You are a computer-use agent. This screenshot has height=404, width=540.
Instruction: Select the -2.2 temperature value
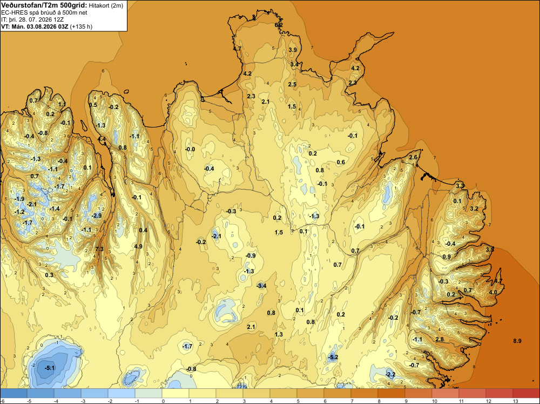[390, 374]
